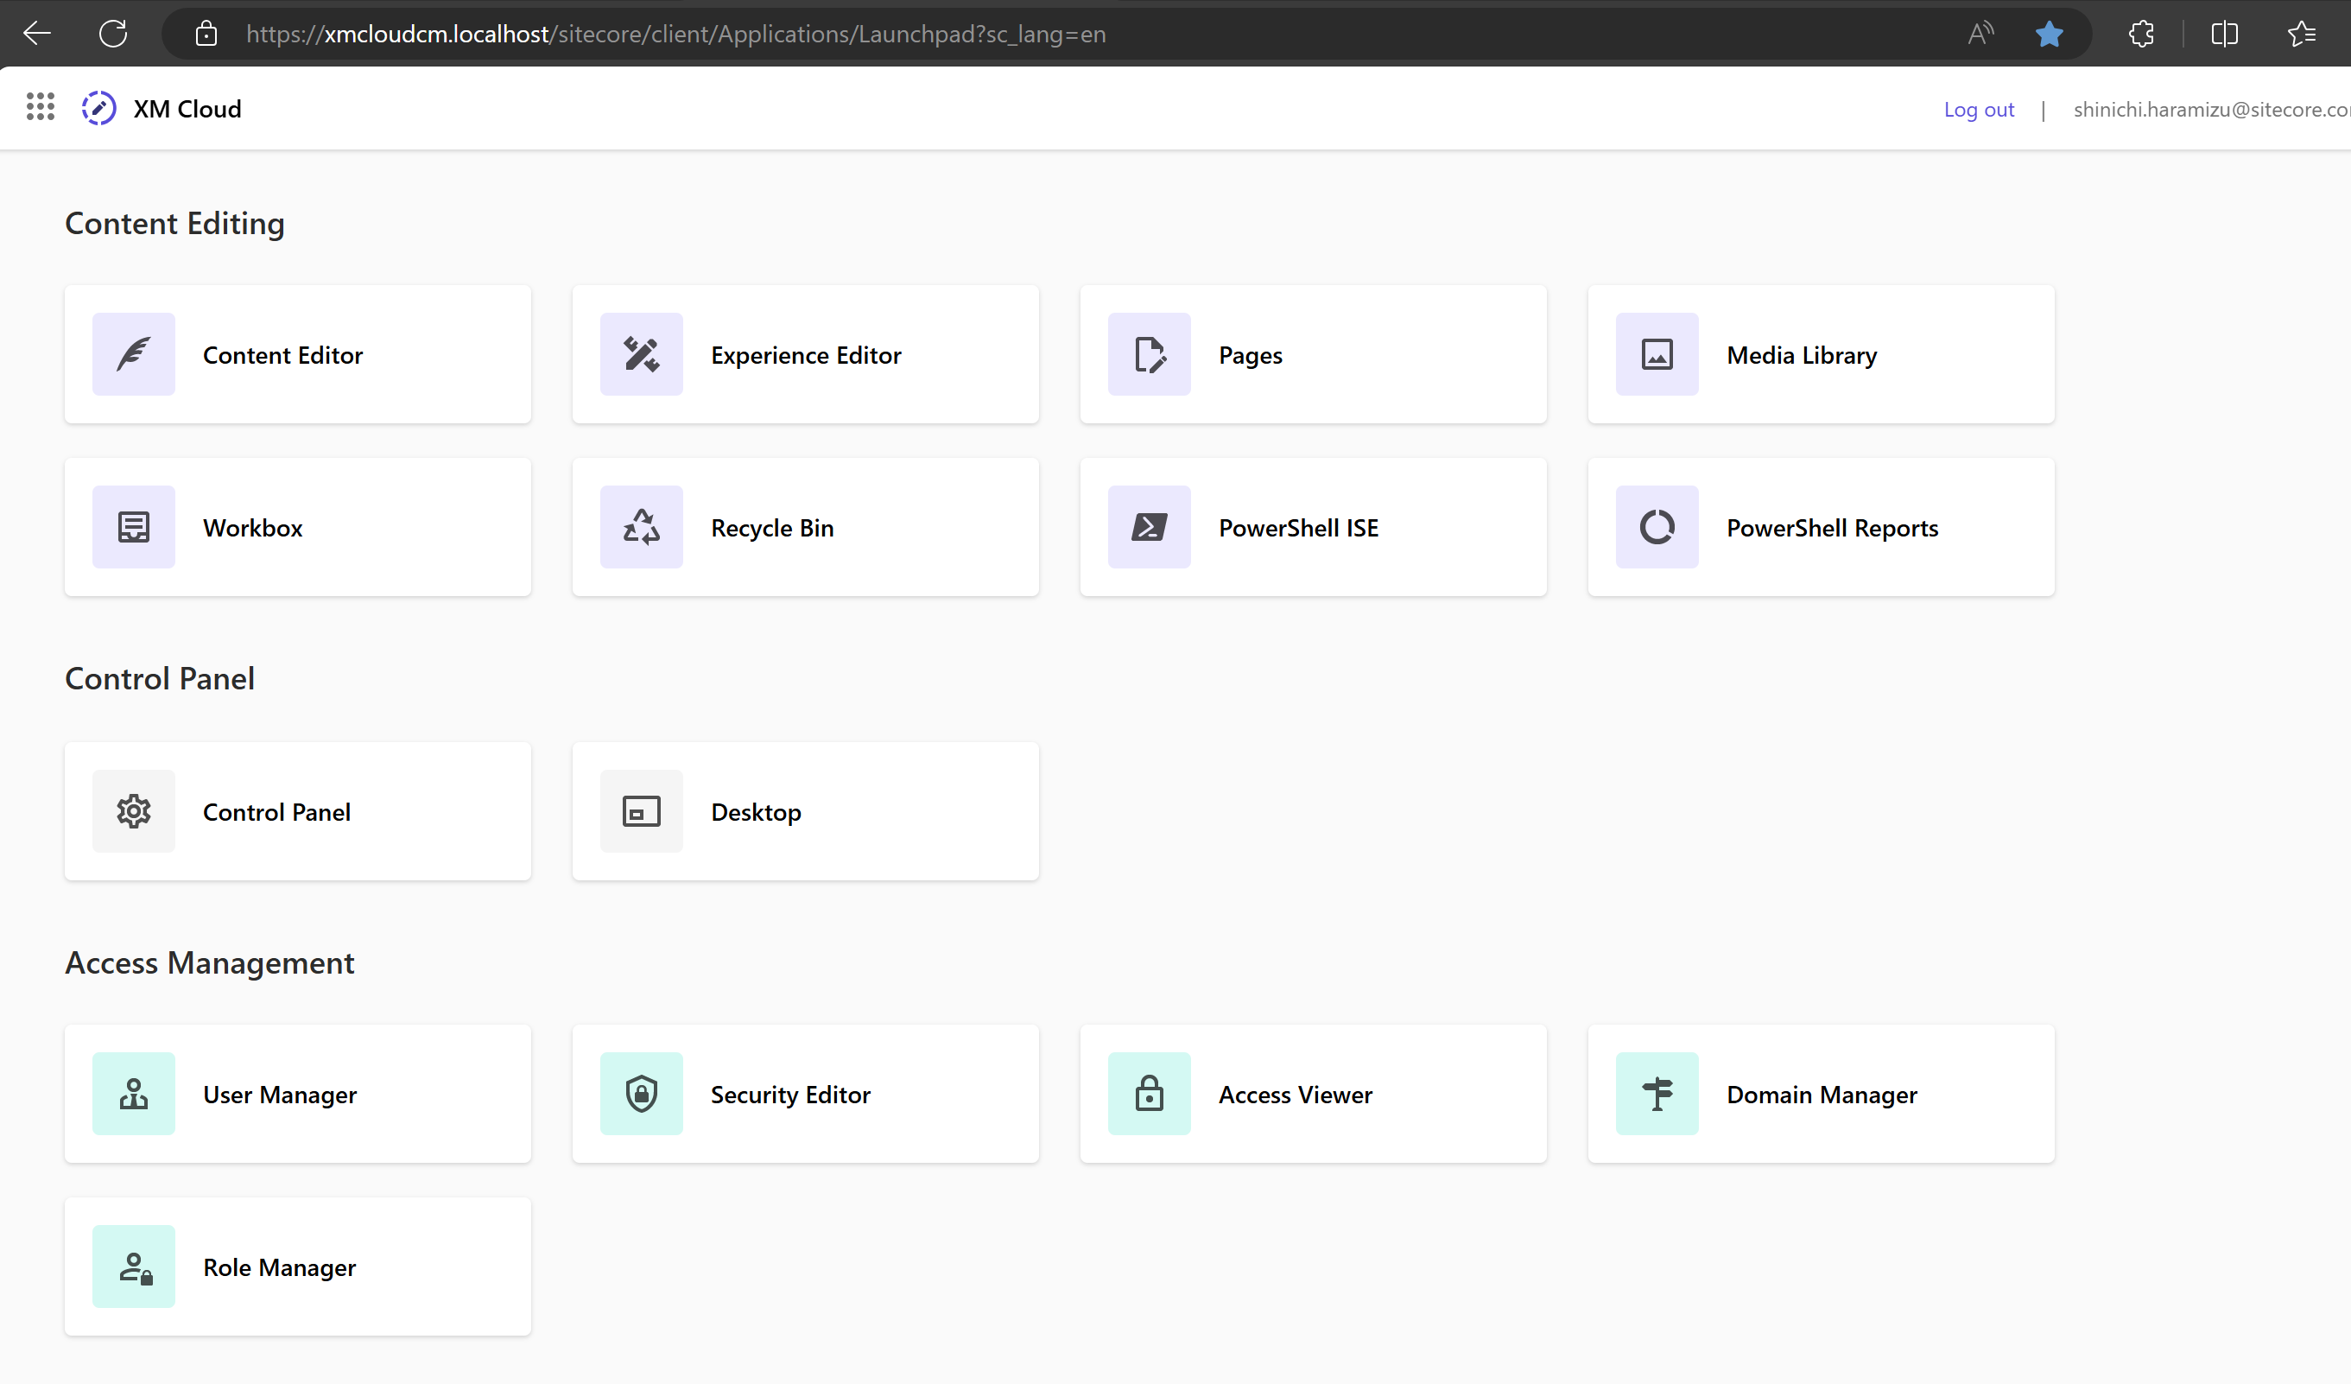
Task: Open the Content Editor label
Action: tap(282, 356)
